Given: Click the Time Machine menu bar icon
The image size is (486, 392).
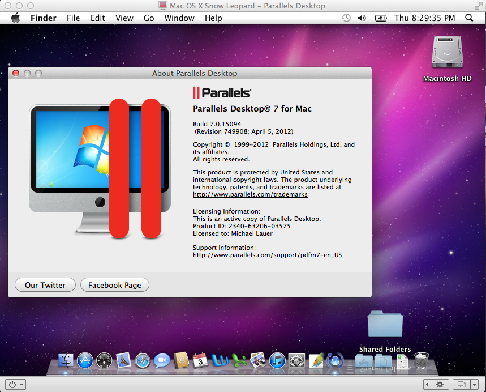Looking at the screenshot, I should pyautogui.click(x=346, y=18).
